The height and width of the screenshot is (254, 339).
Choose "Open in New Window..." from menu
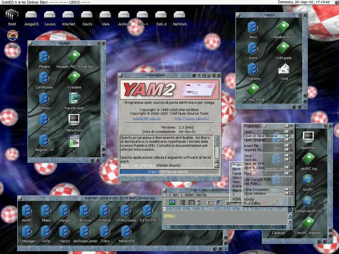[x=262, y=136]
